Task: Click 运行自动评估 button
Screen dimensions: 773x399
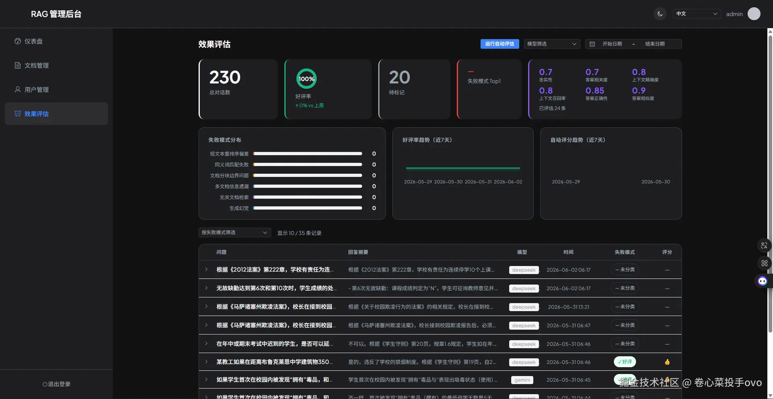Action: [x=499, y=44]
